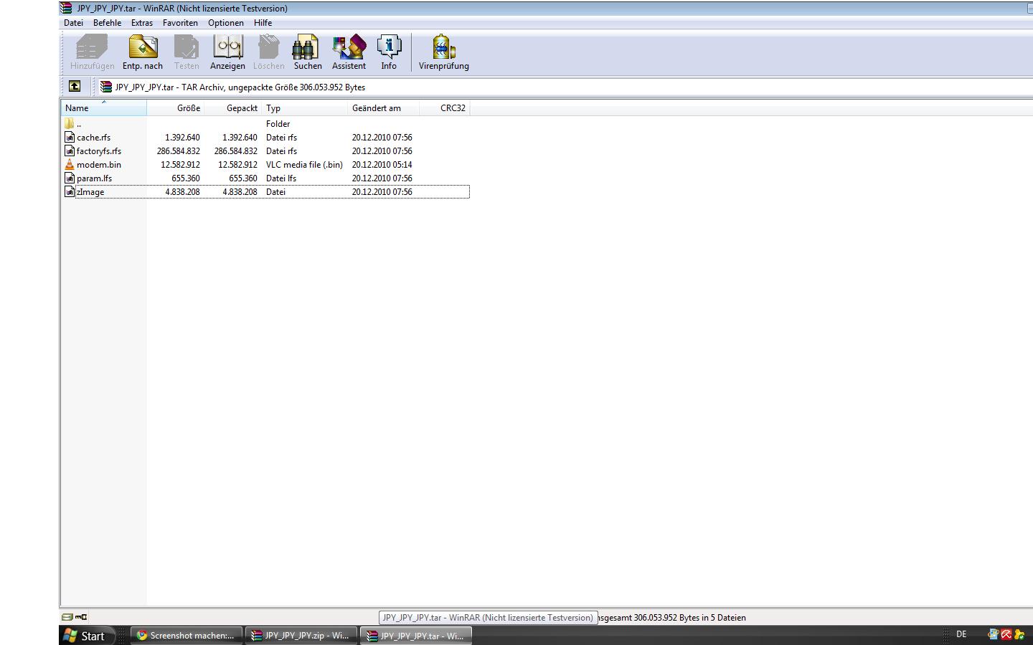The height and width of the screenshot is (645, 1033).
Task: Click the Entp. nach extract icon
Action: pos(143,52)
